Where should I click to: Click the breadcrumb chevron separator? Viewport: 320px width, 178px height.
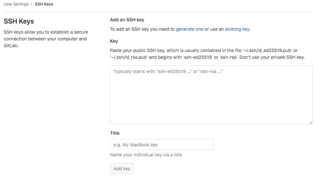(31, 4)
